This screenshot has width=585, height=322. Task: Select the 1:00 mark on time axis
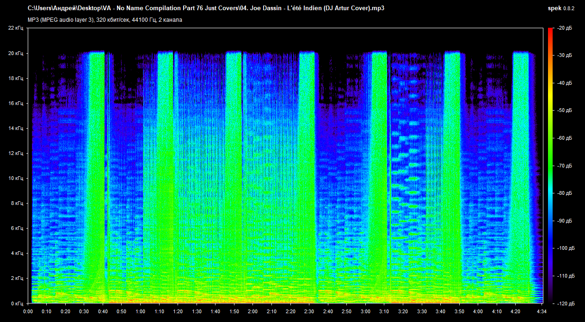click(140, 311)
